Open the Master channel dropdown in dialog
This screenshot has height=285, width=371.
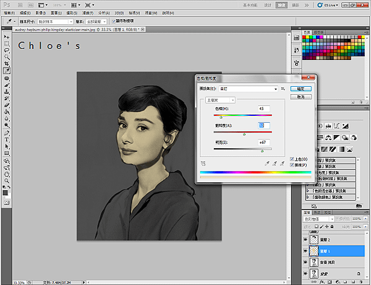[220, 100]
